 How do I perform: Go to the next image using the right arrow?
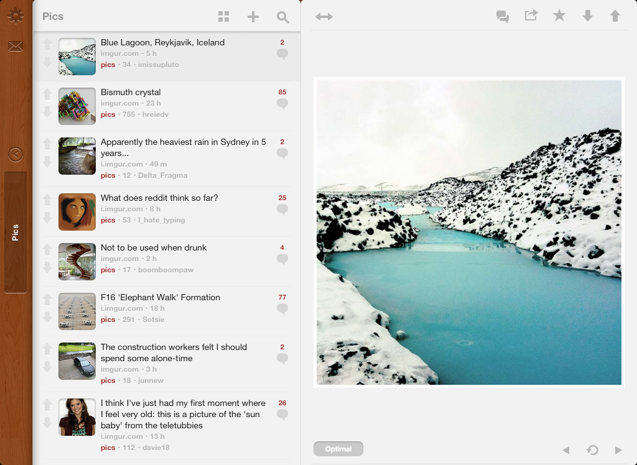click(618, 450)
